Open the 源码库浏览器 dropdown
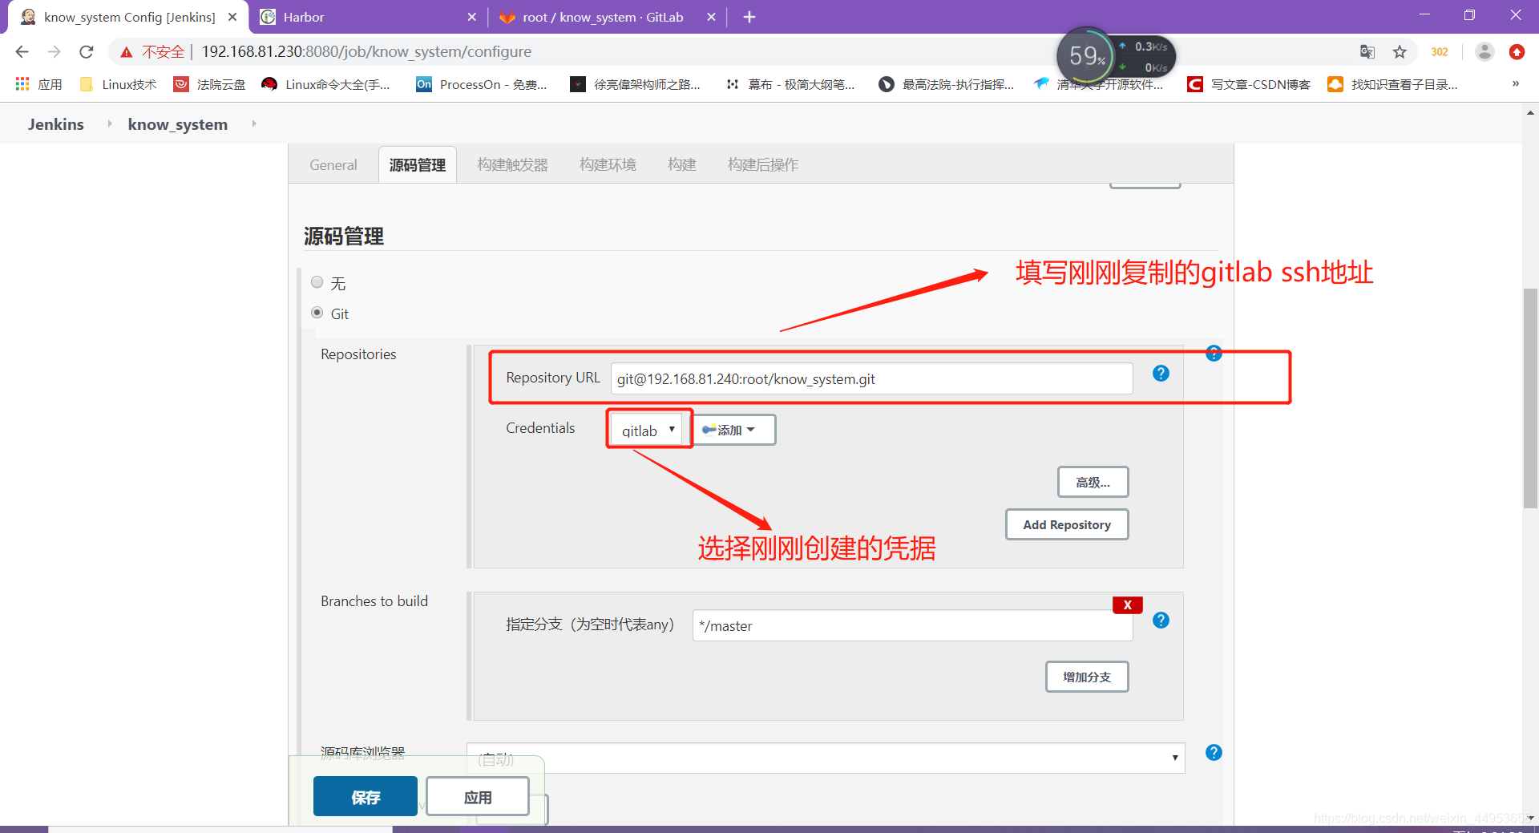This screenshot has width=1539, height=833. (x=826, y=758)
